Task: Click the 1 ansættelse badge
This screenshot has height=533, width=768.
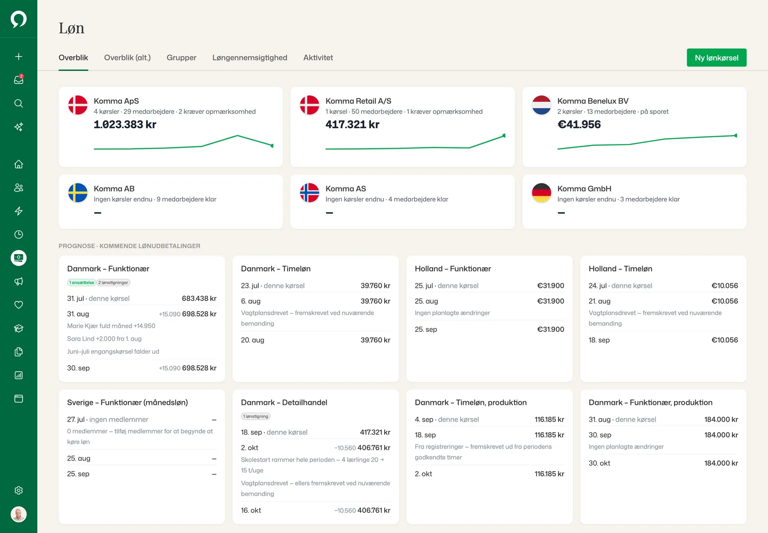Action: click(x=81, y=283)
